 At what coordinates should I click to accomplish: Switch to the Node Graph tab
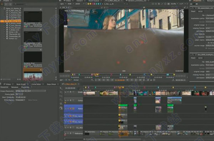click(21, 84)
